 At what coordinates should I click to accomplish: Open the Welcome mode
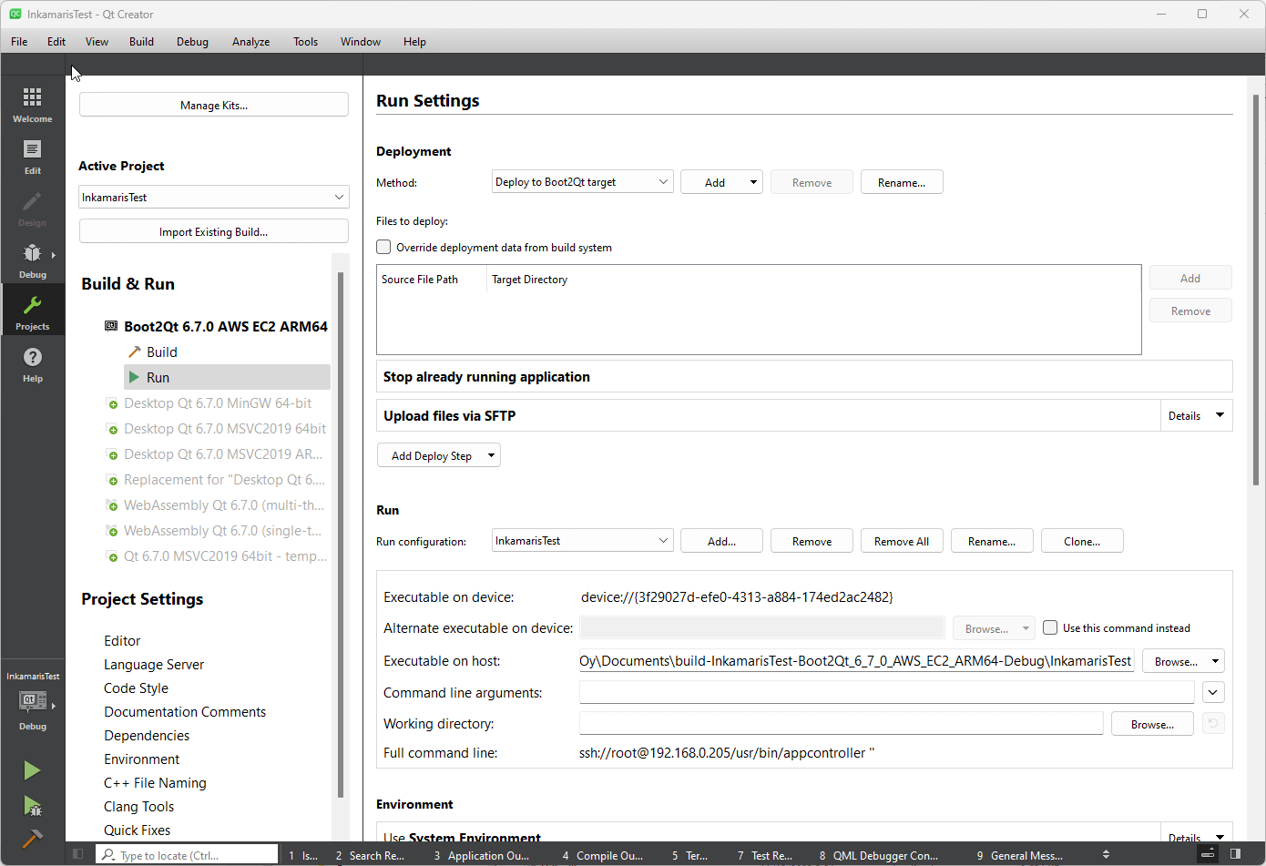(x=32, y=104)
